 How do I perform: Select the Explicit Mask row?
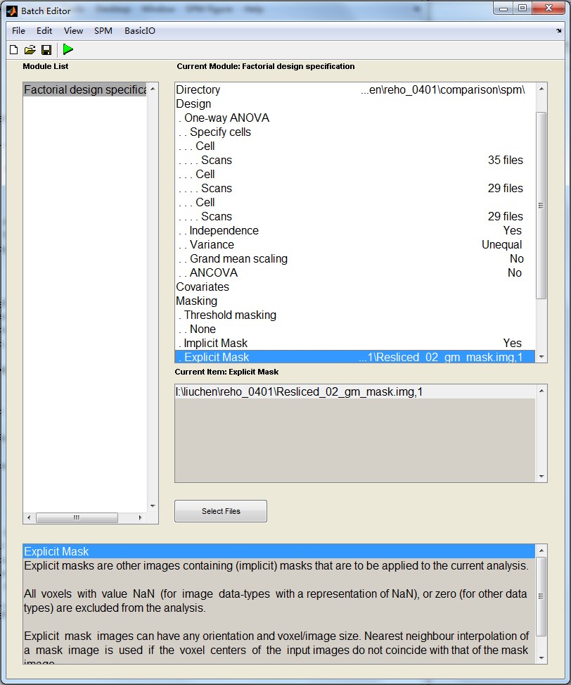354,357
